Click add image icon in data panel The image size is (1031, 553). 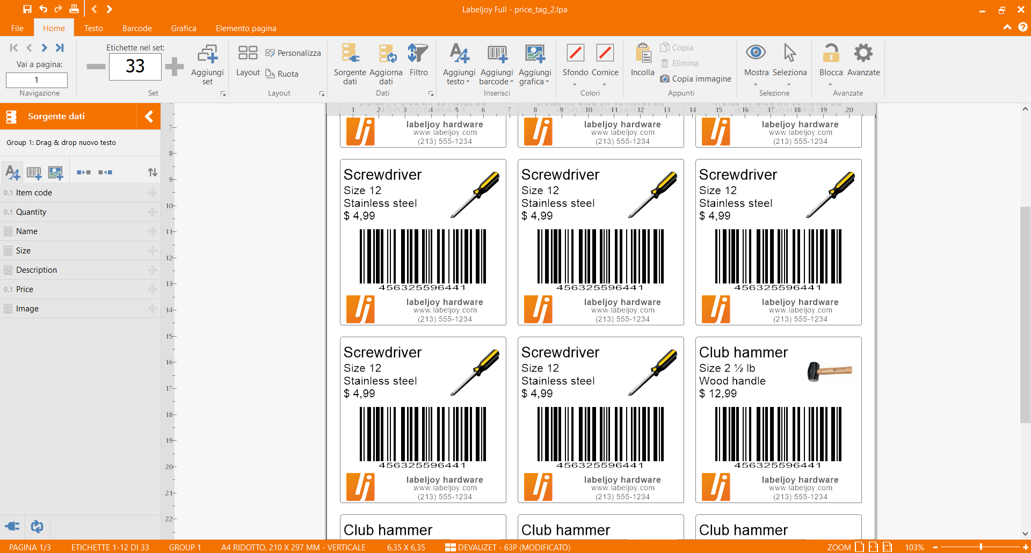55,172
